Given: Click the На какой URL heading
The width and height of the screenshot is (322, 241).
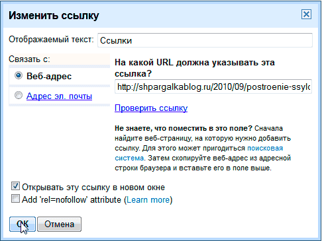Looking at the screenshot, I should coord(195,68).
